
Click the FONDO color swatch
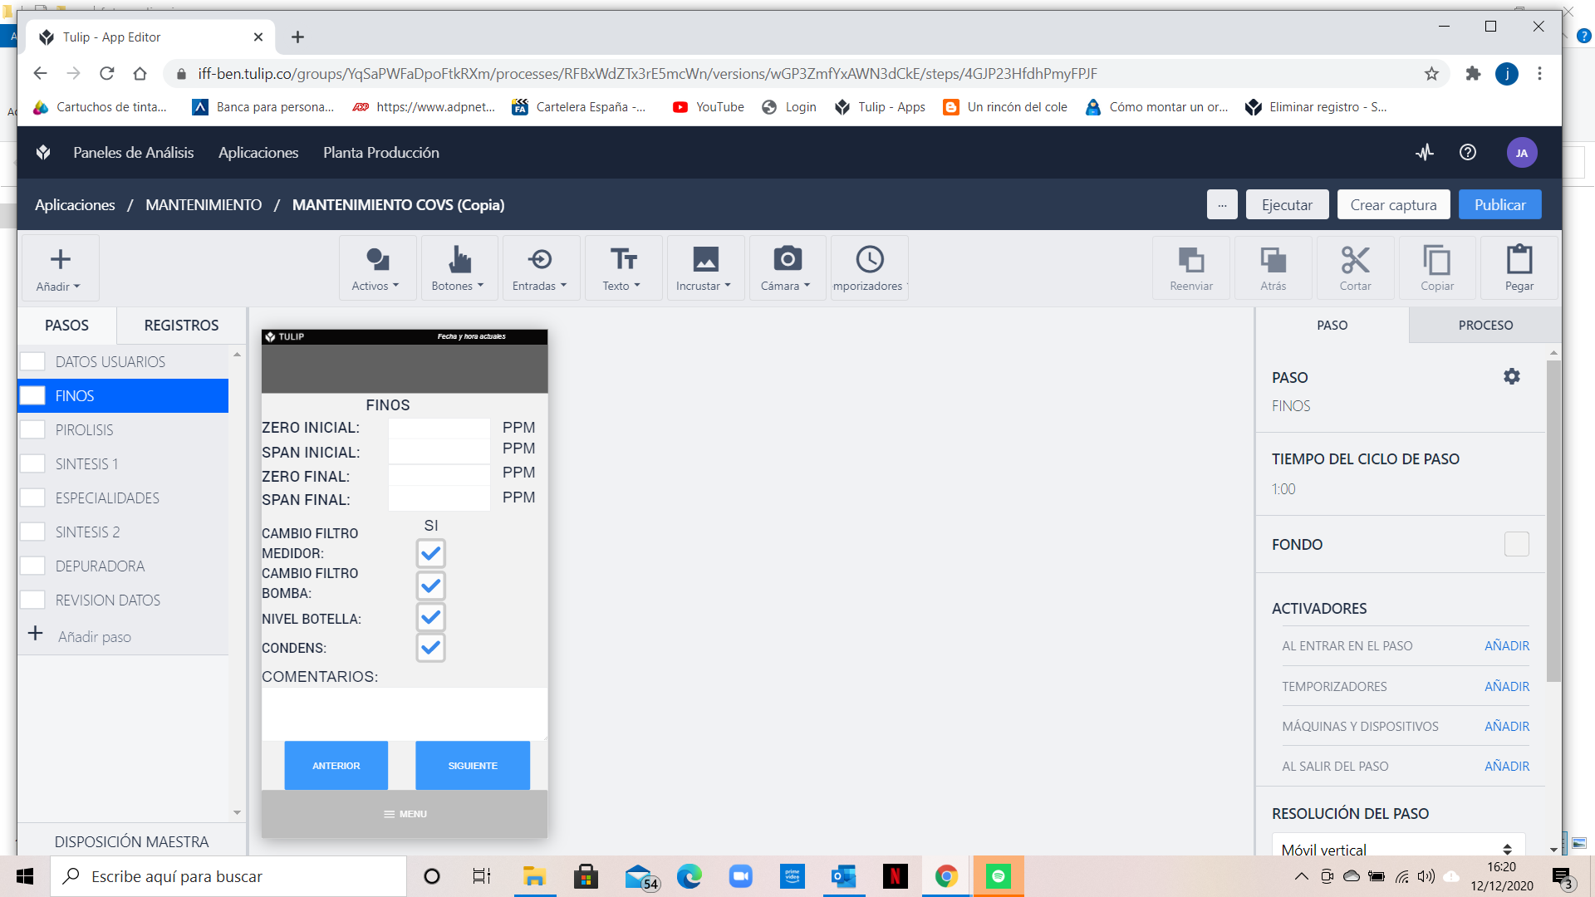click(1516, 545)
